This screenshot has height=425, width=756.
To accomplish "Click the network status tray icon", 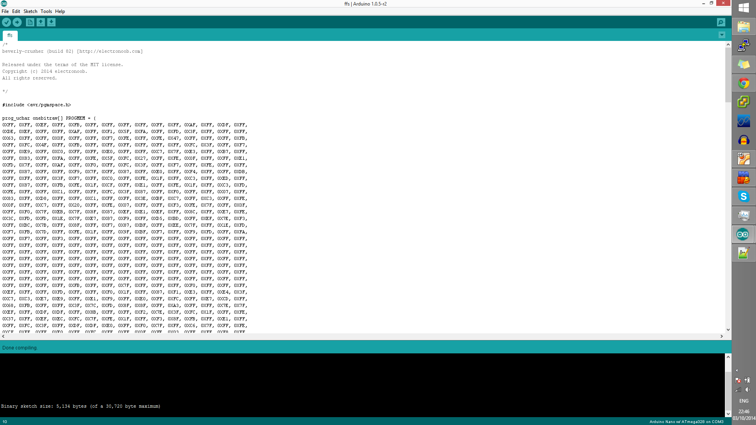I will pyautogui.click(x=738, y=390).
